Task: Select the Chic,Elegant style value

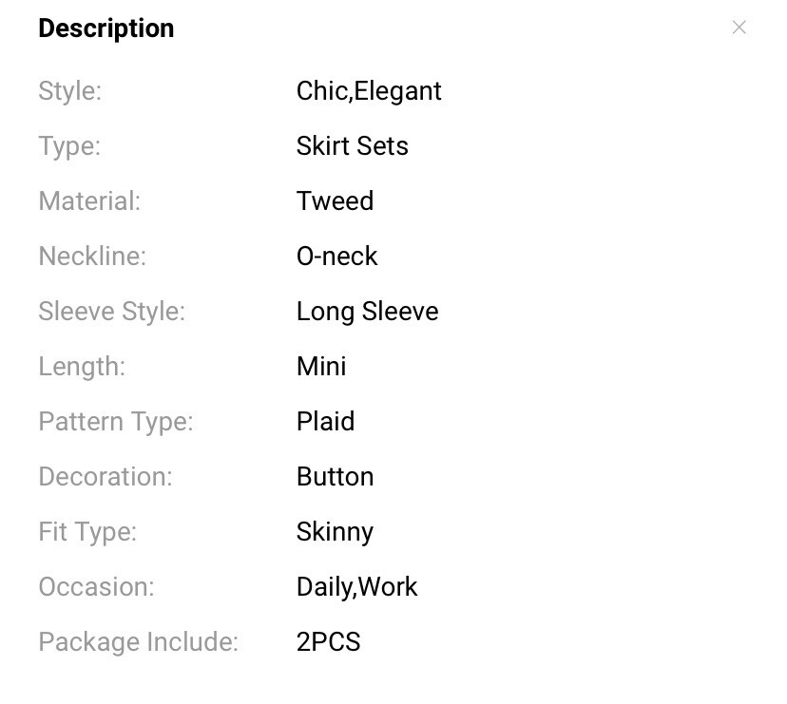Action: [369, 91]
